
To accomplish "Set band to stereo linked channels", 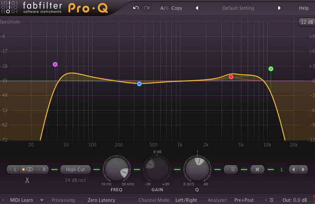I will click(27, 169).
